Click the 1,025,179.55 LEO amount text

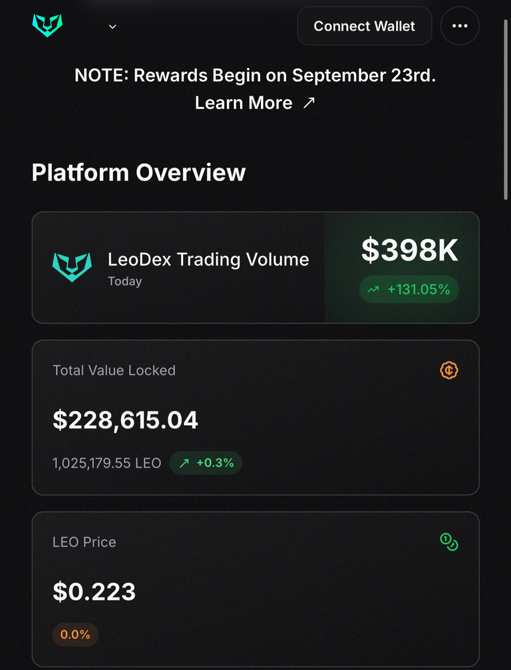pyautogui.click(x=107, y=463)
